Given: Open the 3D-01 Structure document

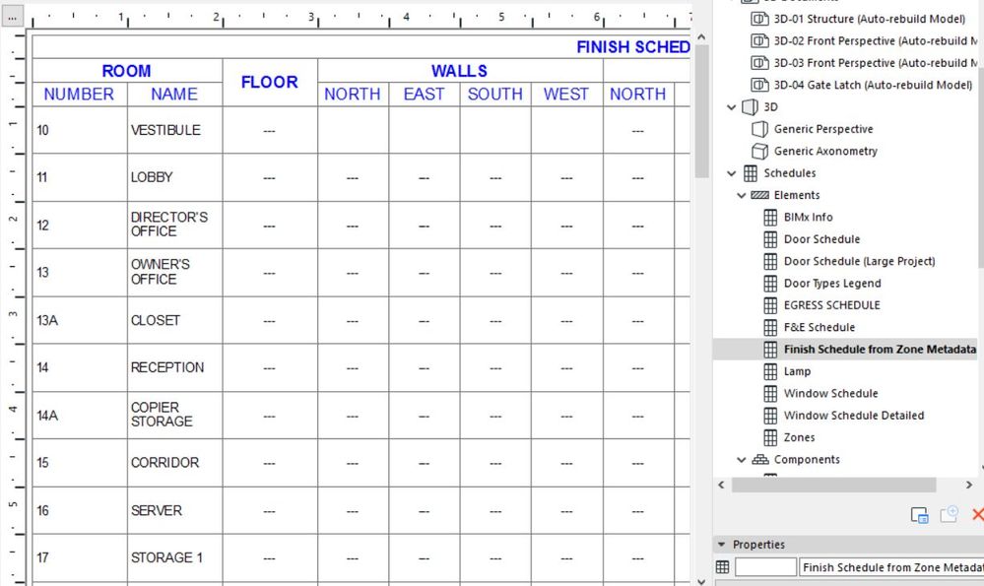Looking at the screenshot, I should pyautogui.click(x=869, y=19).
